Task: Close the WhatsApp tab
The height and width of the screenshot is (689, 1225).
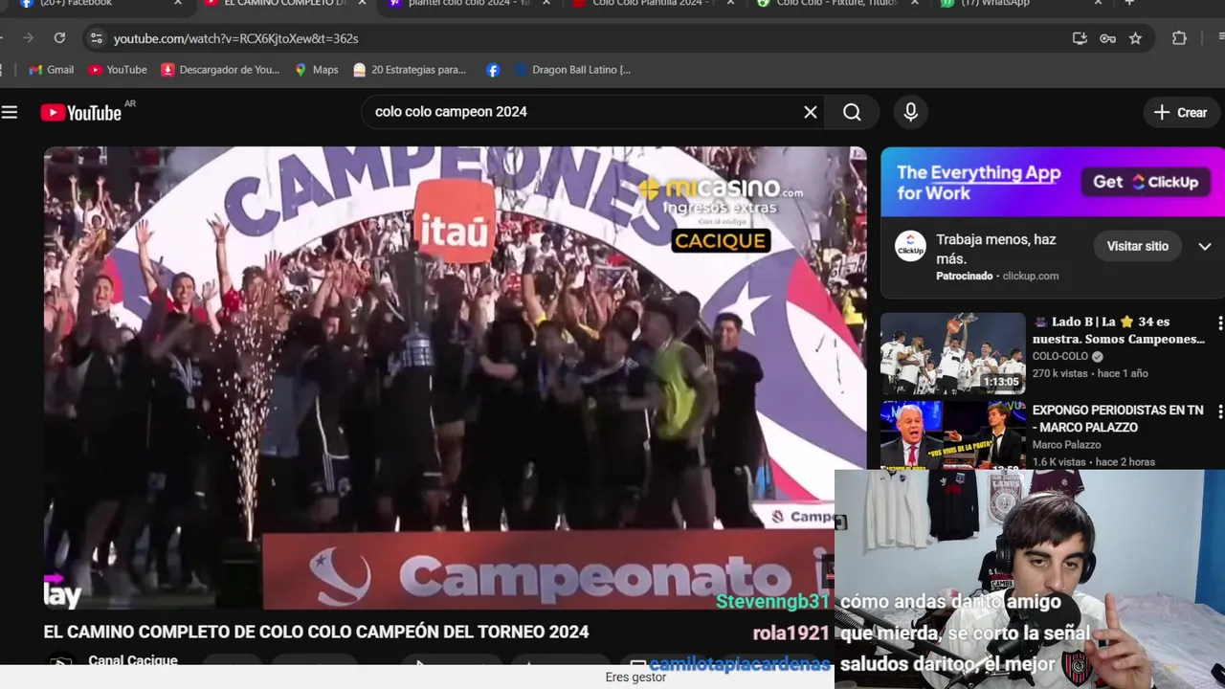Action: tap(1098, 3)
